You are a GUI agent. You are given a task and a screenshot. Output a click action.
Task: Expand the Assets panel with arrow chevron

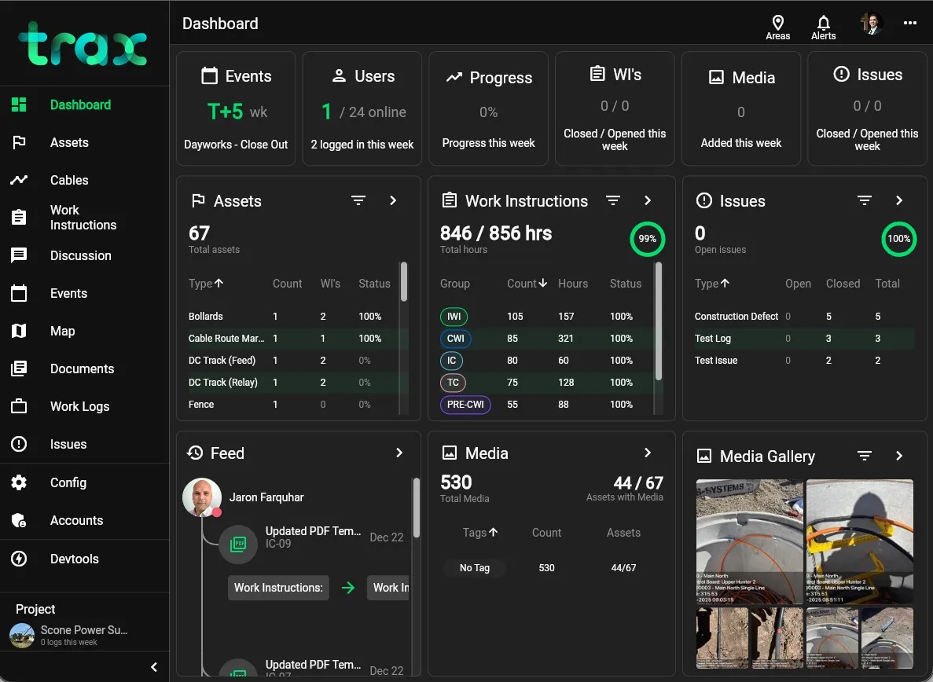393,201
